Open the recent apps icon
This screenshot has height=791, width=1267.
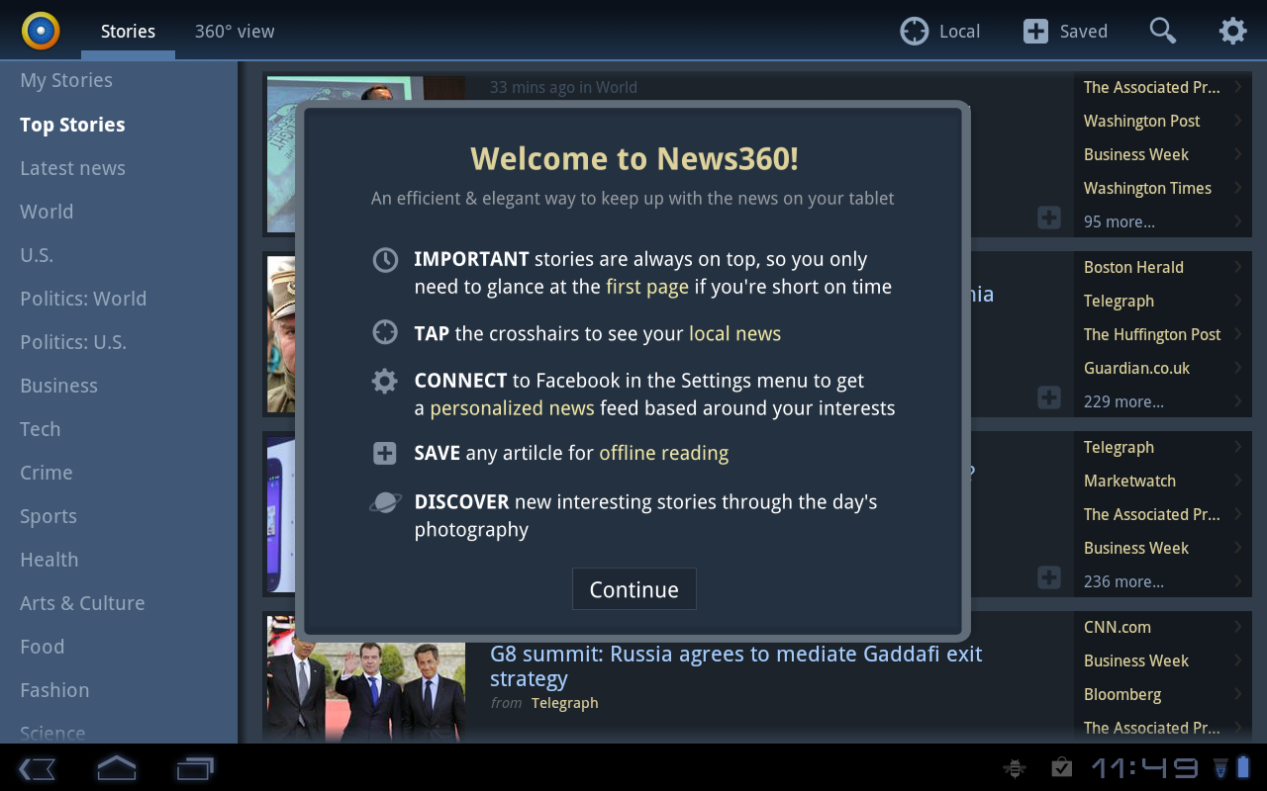click(195, 767)
